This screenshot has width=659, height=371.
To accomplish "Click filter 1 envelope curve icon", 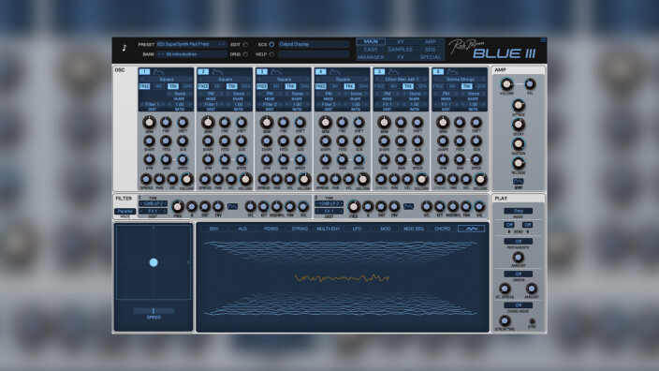I will point(232,206).
